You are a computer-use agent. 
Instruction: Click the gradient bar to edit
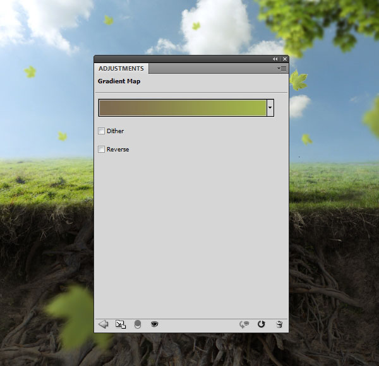pyautogui.click(x=183, y=108)
